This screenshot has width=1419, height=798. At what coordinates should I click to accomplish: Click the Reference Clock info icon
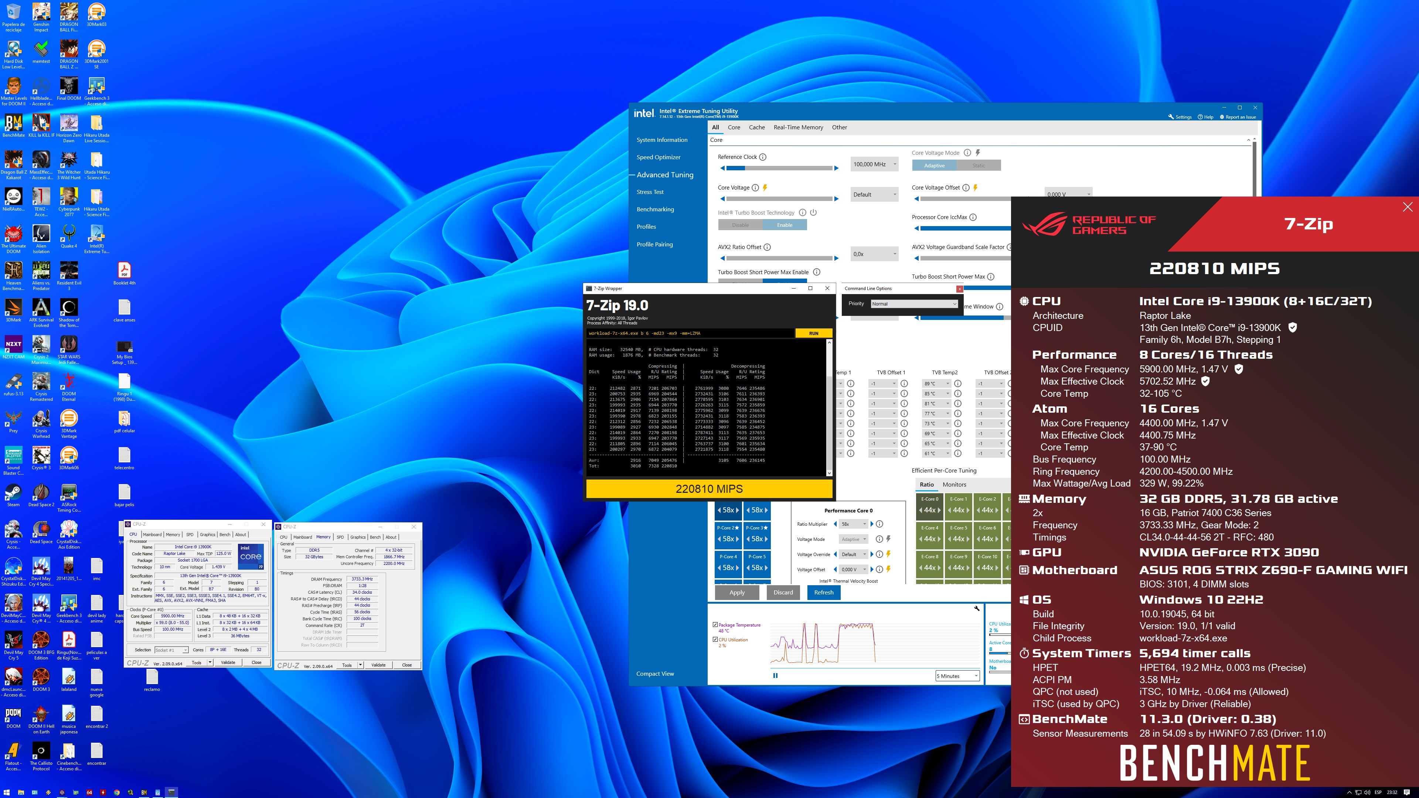pyautogui.click(x=763, y=157)
